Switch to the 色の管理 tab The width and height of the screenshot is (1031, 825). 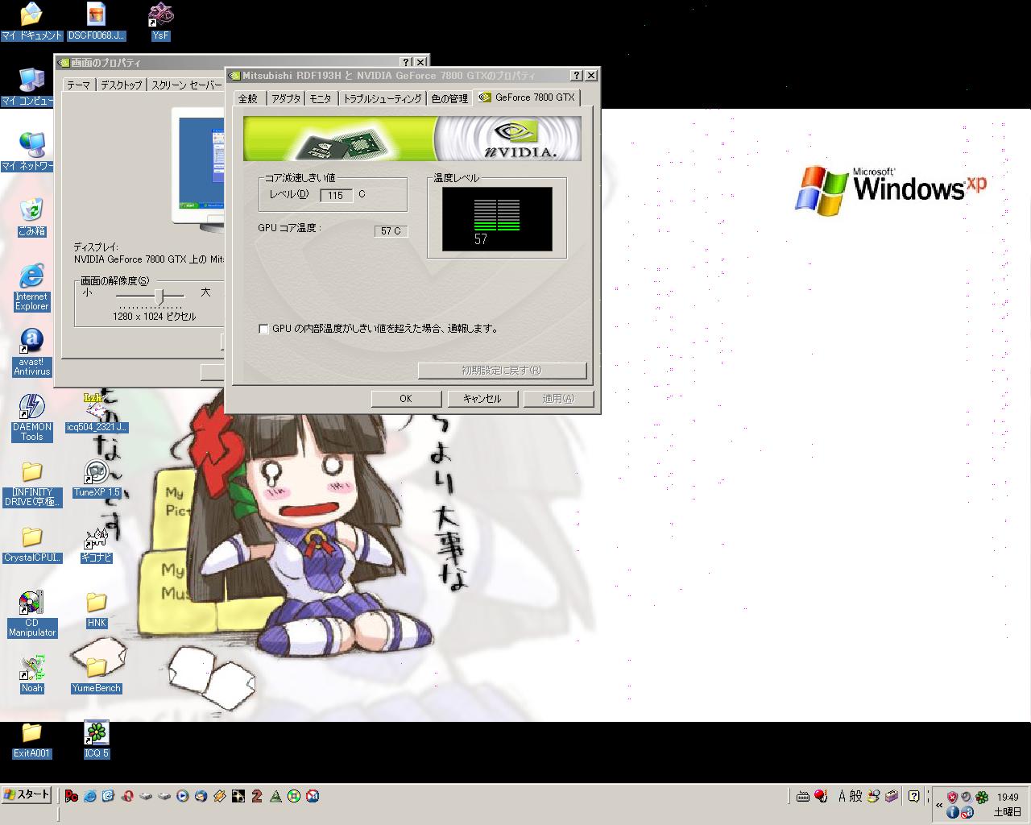pos(449,98)
